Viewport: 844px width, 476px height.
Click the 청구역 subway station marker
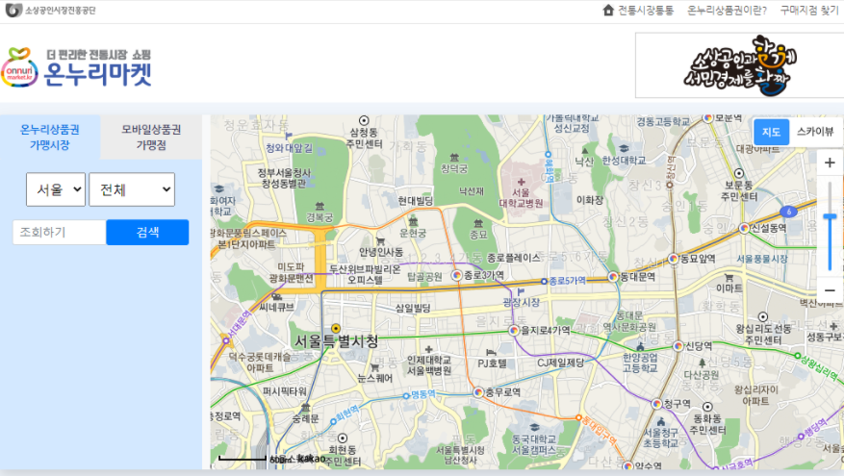(656, 403)
